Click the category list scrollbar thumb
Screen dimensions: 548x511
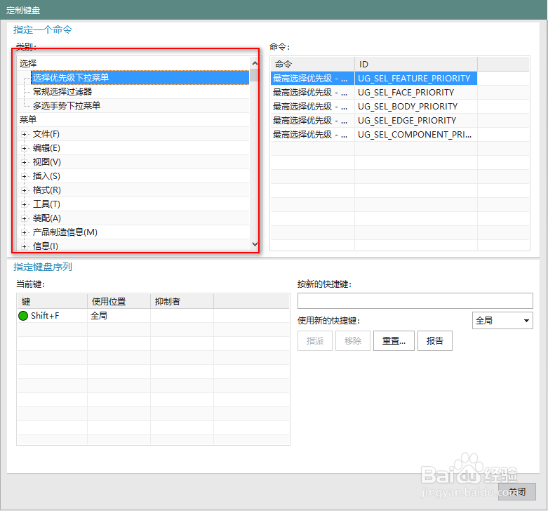point(255,75)
